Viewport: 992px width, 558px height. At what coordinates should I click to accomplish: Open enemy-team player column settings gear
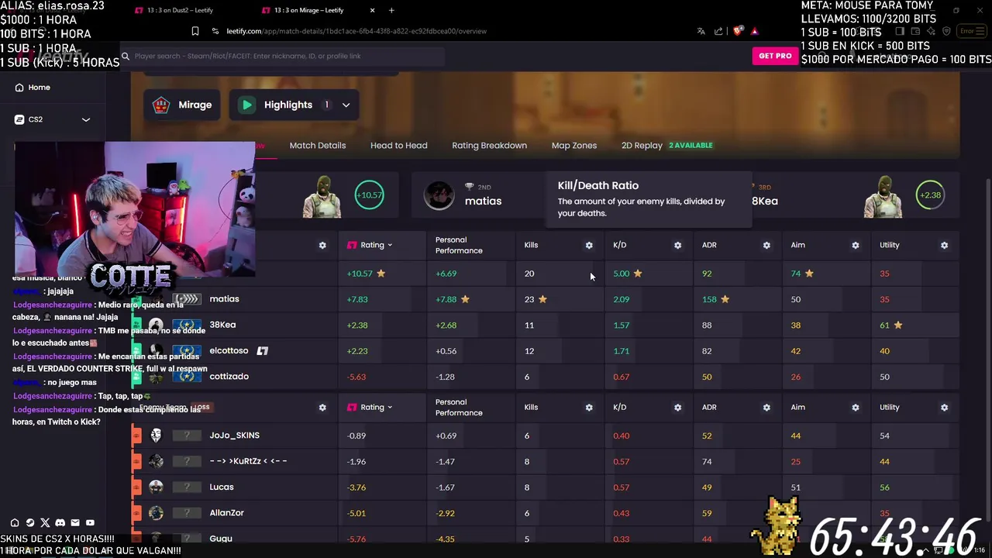click(322, 408)
